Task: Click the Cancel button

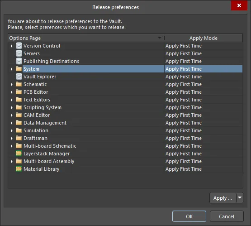Action: tap(227, 216)
